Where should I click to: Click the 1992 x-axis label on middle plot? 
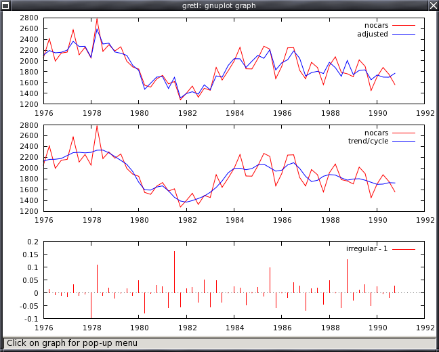(425, 220)
